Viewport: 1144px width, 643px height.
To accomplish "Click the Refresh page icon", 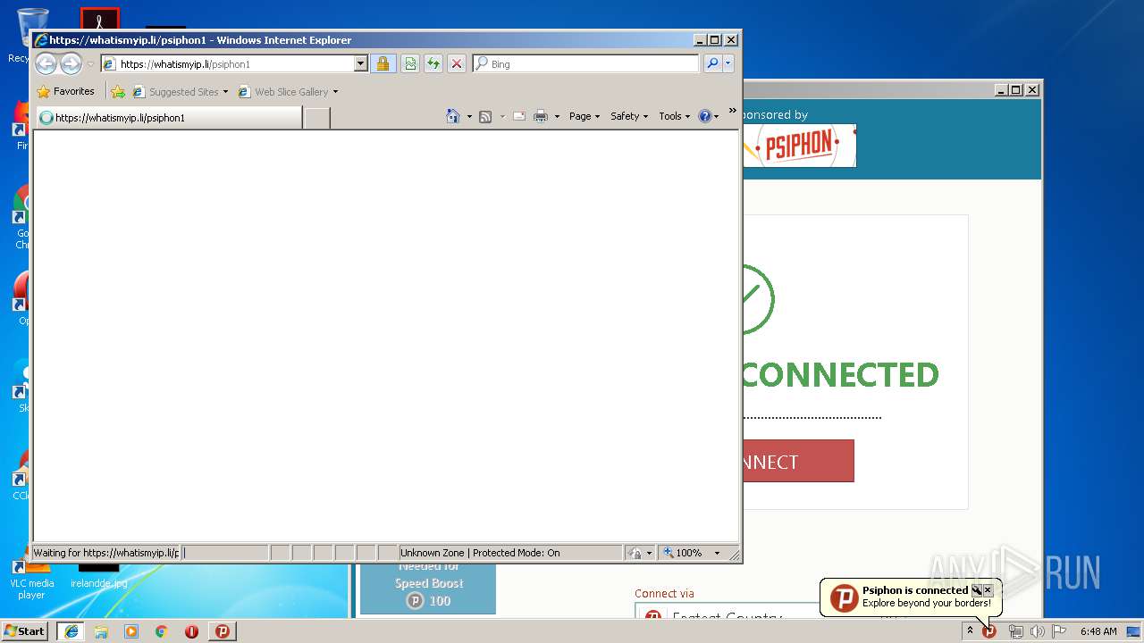I will 433,63.
